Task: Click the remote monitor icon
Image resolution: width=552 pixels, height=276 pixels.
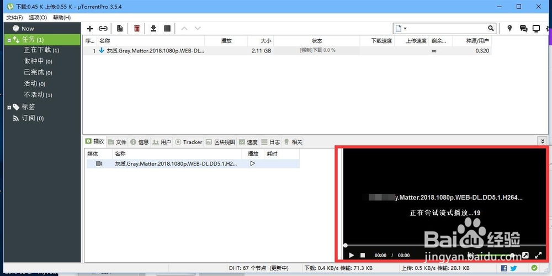Action: point(536,29)
